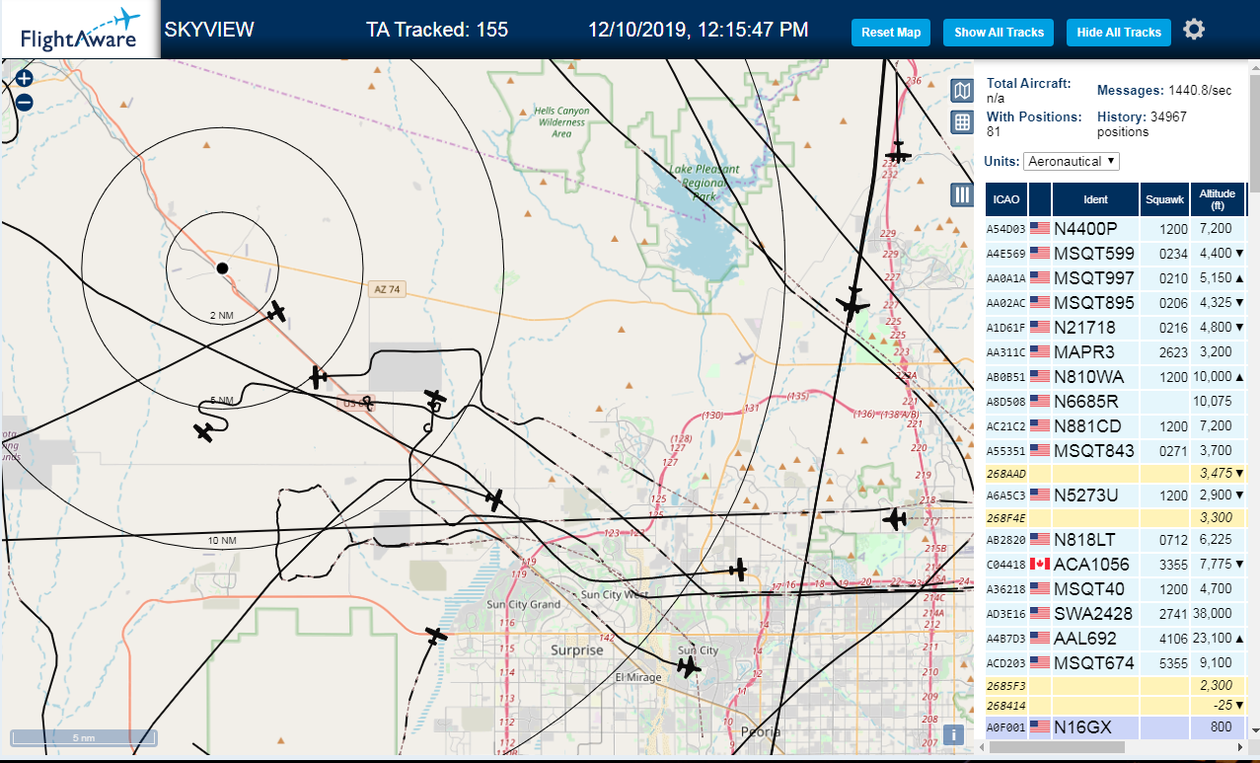Image resolution: width=1260 pixels, height=763 pixels.
Task: Select the MAPR3 aircraft row
Action: coord(1115,351)
